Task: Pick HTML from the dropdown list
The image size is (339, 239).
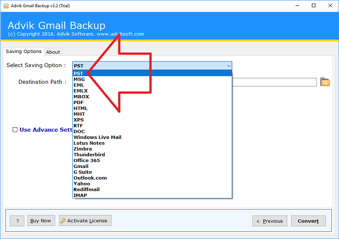Action: point(152,108)
